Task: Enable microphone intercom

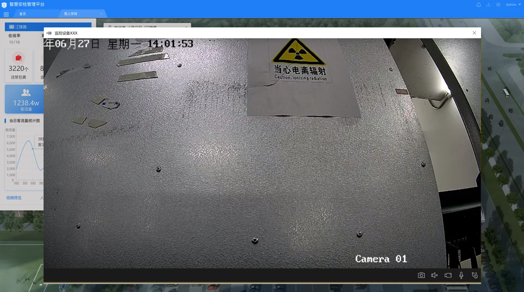Action: click(x=461, y=275)
